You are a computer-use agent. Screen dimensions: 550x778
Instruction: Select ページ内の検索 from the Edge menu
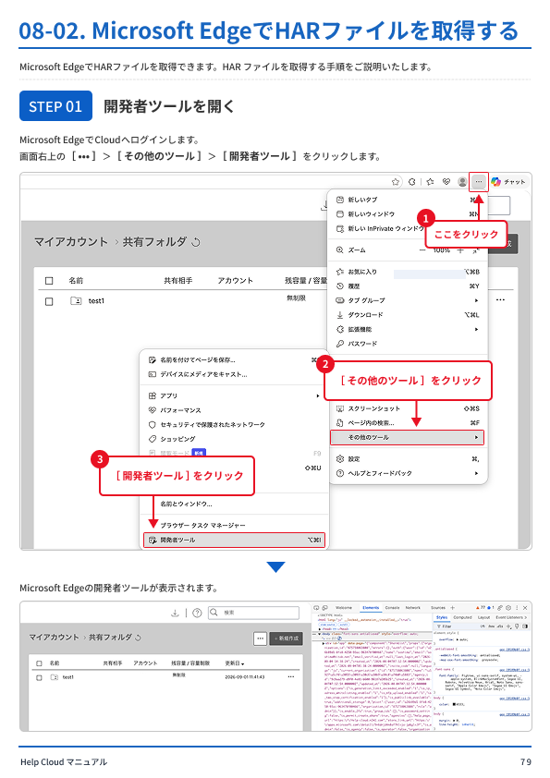pyautogui.click(x=408, y=423)
